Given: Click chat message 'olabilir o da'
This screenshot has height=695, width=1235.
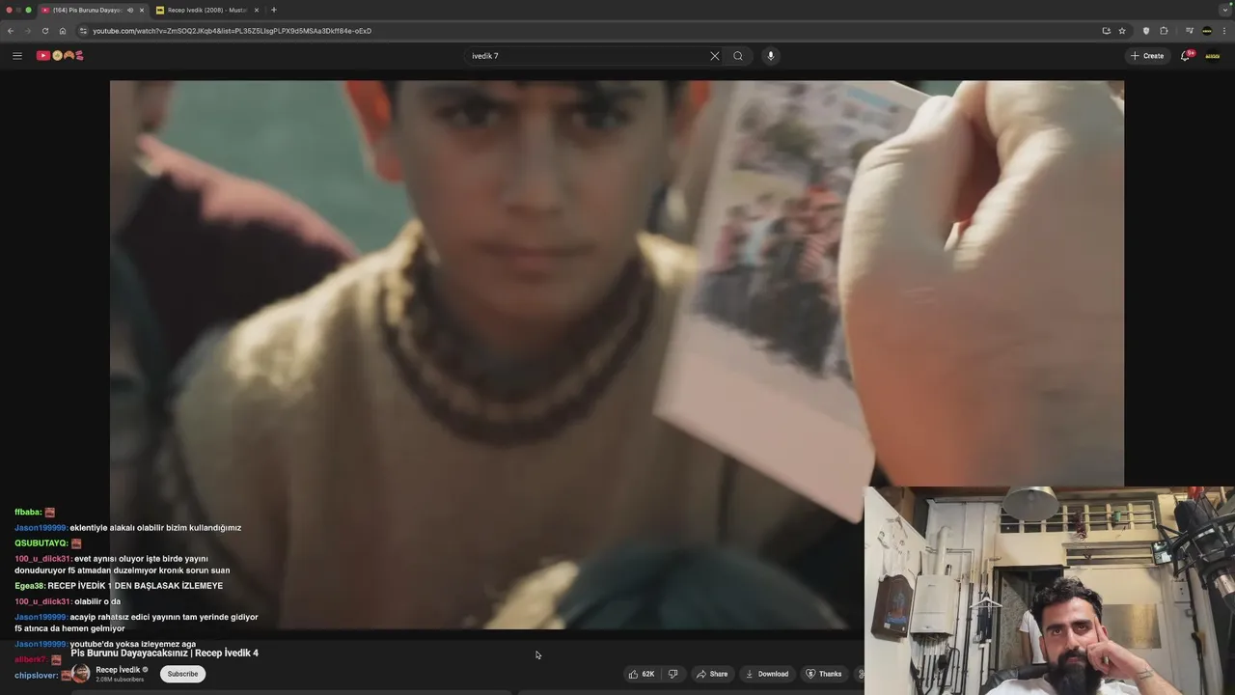Looking at the screenshot, I should pyautogui.click(x=97, y=601).
